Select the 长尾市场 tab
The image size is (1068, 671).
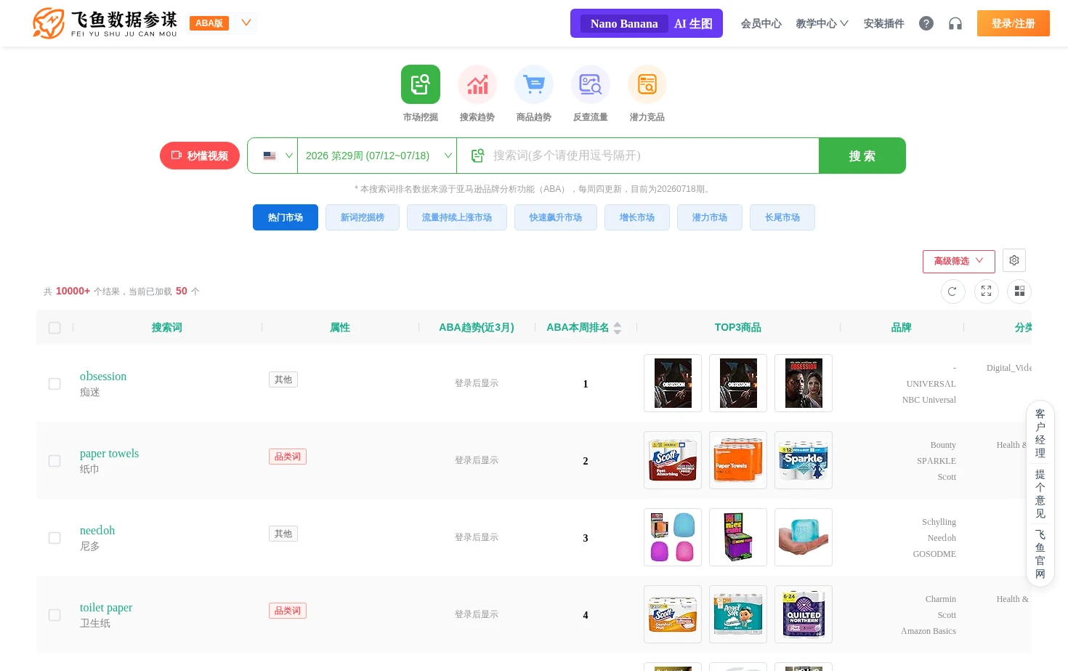782,217
